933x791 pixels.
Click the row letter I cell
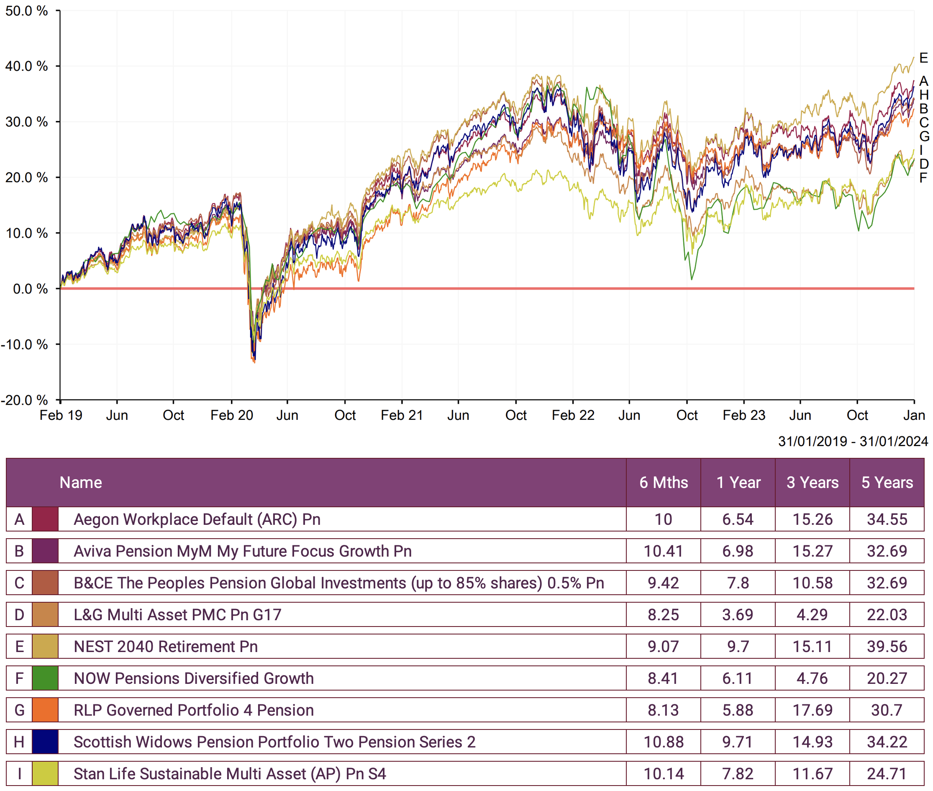pos(19,774)
